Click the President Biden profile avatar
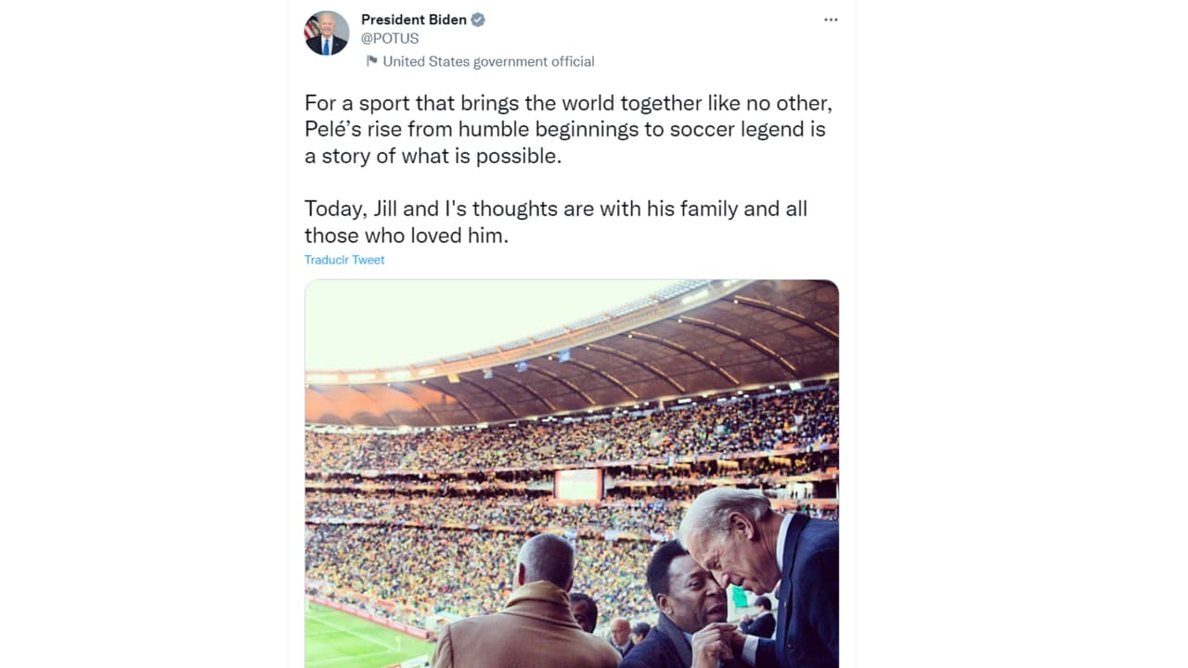This screenshot has height=668, width=1188. click(x=327, y=33)
